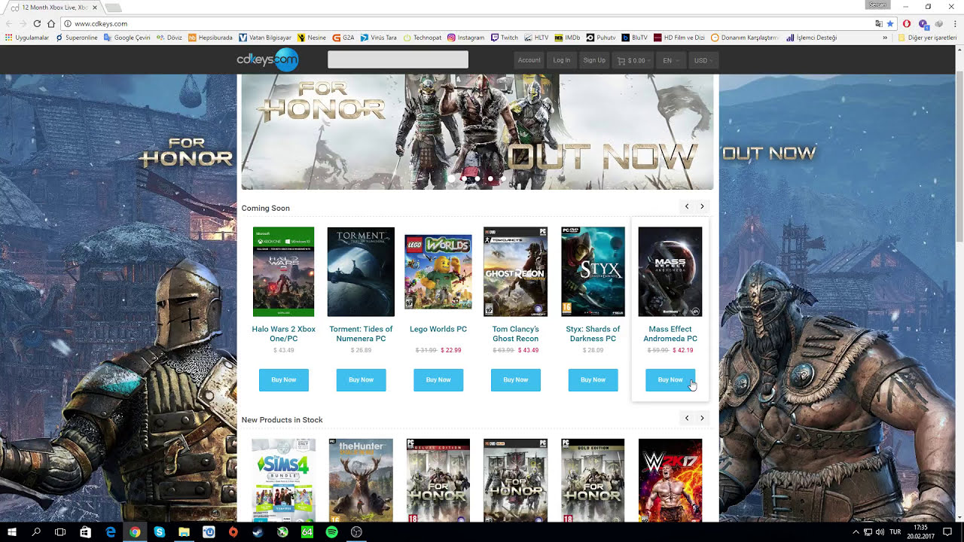Buy Now for Styx: Shards of Darkness
The image size is (964, 542).
tap(593, 380)
